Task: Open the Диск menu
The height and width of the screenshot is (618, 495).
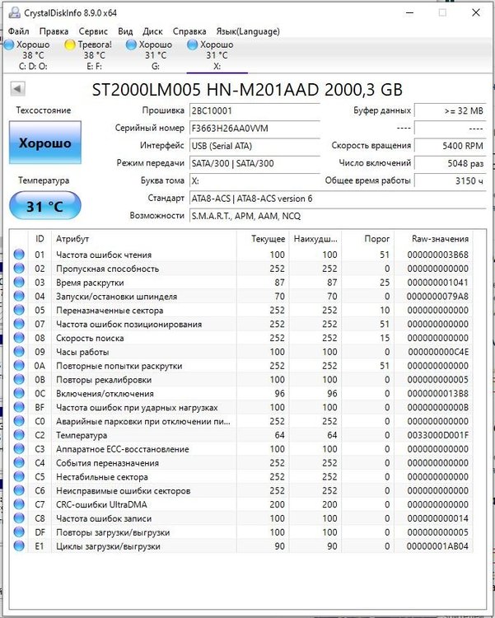Action: 152,31
